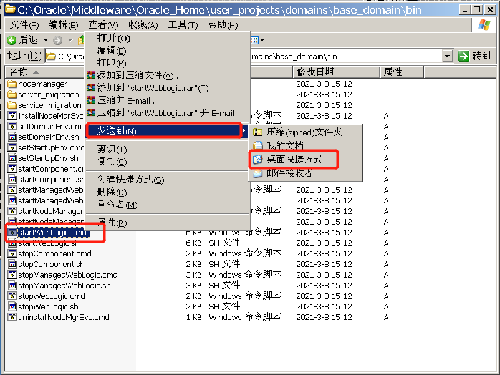Open the Views dropdown arrow in toolbar
The width and height of the screenshot is (500, 375).
click(262, 40)
